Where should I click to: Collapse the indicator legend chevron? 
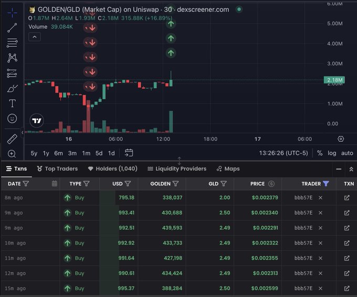coord(35,37)
